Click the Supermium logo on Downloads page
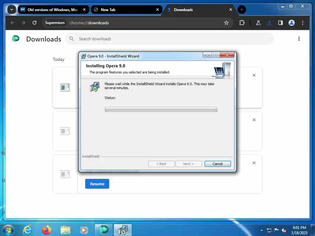 click(x=16, y=38)
